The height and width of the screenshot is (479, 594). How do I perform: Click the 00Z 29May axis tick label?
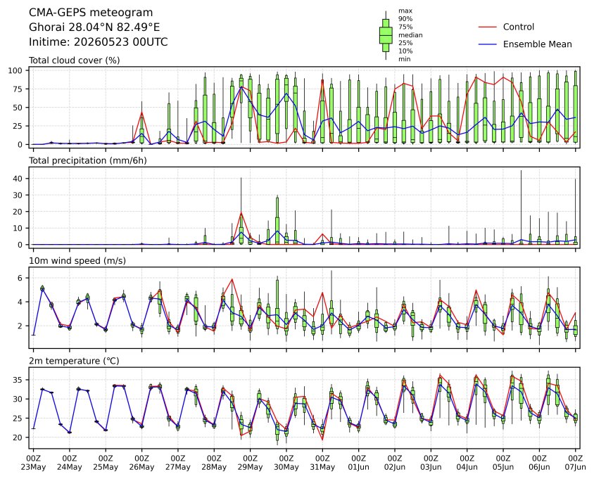pyautogui.click(x=250, y=462)
